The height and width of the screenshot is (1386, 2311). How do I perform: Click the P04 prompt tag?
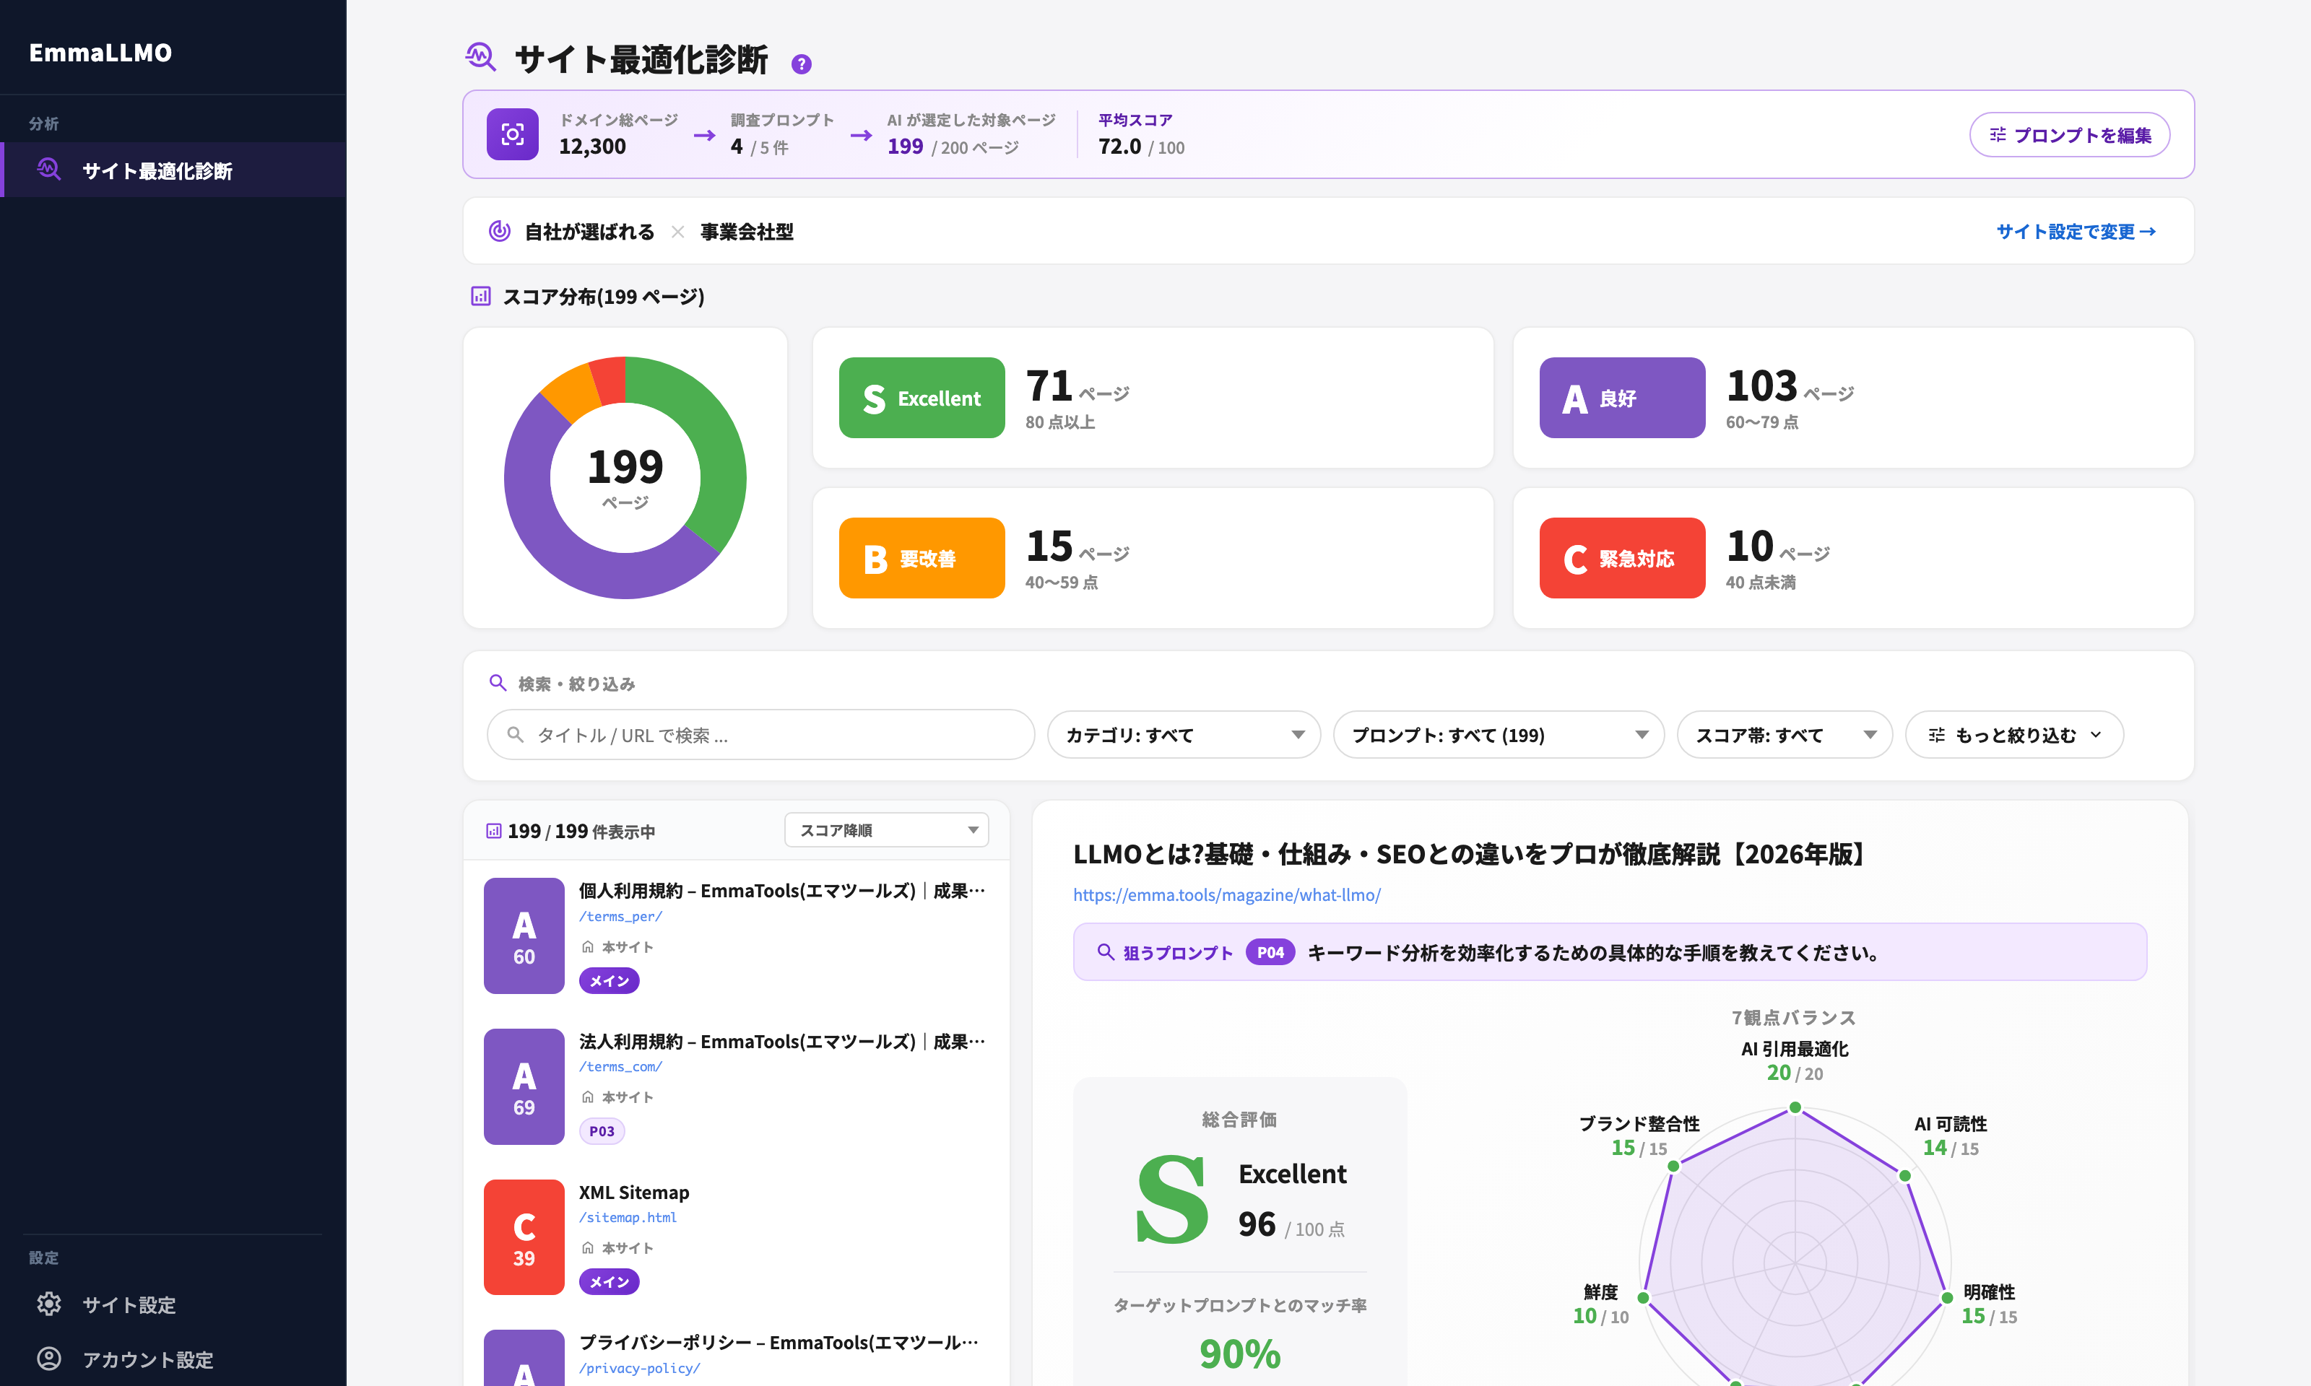pyautogui.click(x=1270, y=951)
